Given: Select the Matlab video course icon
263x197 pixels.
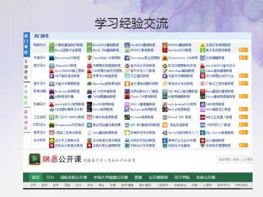Looking at the screenshot, I should [165, 109].
